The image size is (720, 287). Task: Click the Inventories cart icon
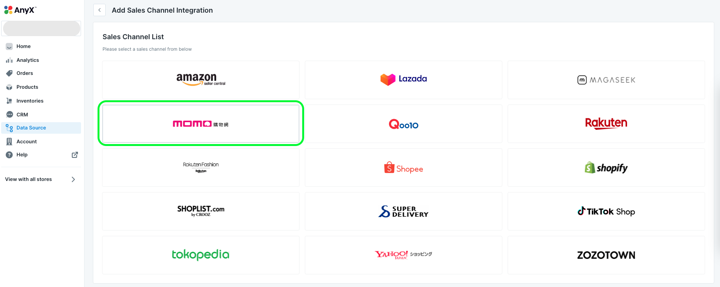coord(9,101)
